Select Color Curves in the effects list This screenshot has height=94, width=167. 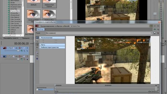click(15, 23)
